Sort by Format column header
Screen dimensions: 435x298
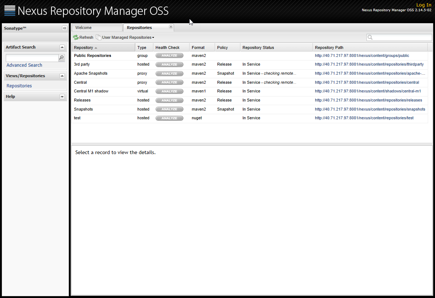coord(202,47)
